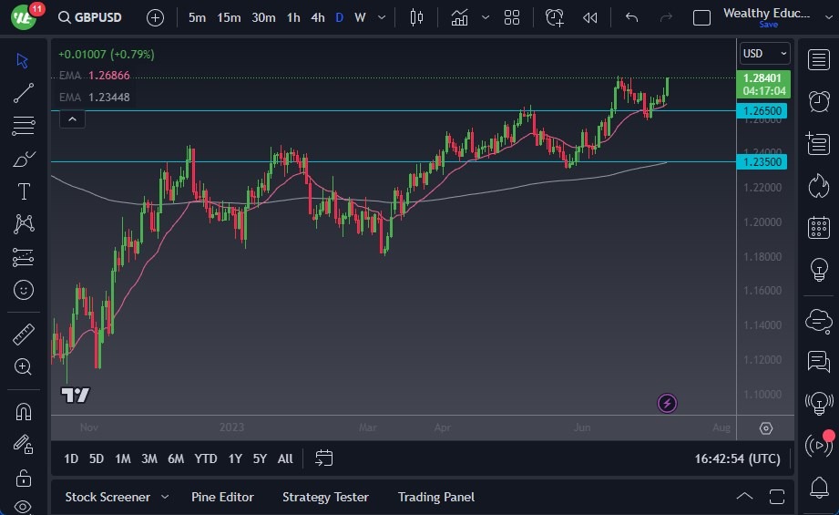Expand the Stock Screener dropdown arrow
The image size is (839, 515).
point(165,497)
